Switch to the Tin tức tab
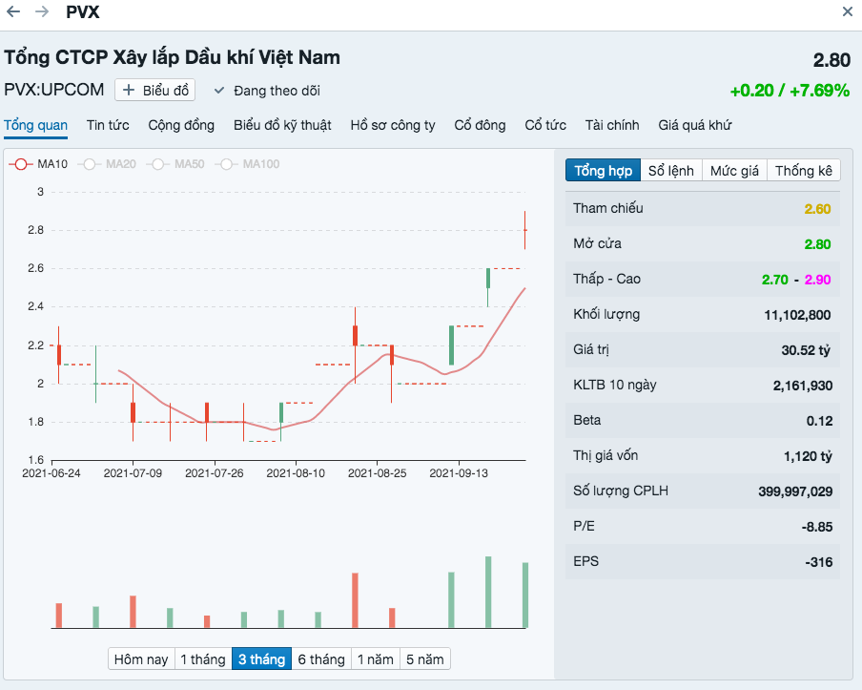This screenshot has width=862, height=690. (108, 125)
